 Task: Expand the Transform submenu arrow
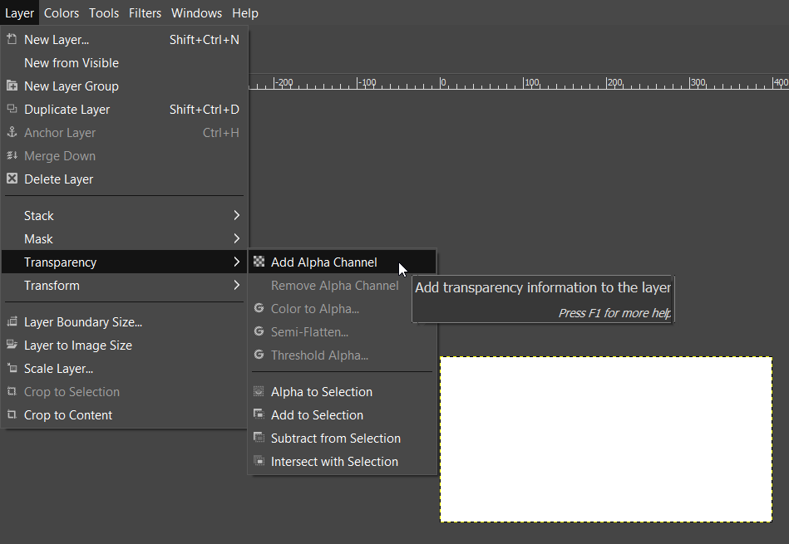click(236, 285)
